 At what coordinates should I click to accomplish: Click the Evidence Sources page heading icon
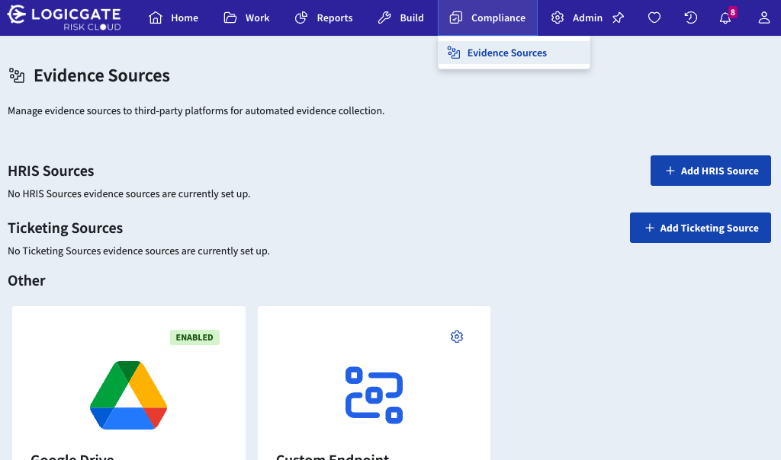point(17,75)
